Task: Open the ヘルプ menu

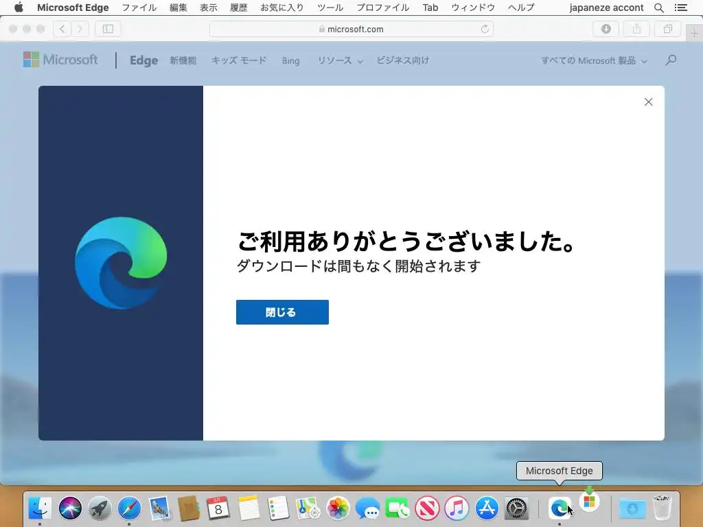Action: 521,8
